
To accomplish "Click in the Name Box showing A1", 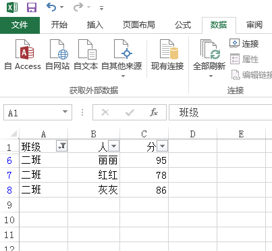I will coord(32,112).
